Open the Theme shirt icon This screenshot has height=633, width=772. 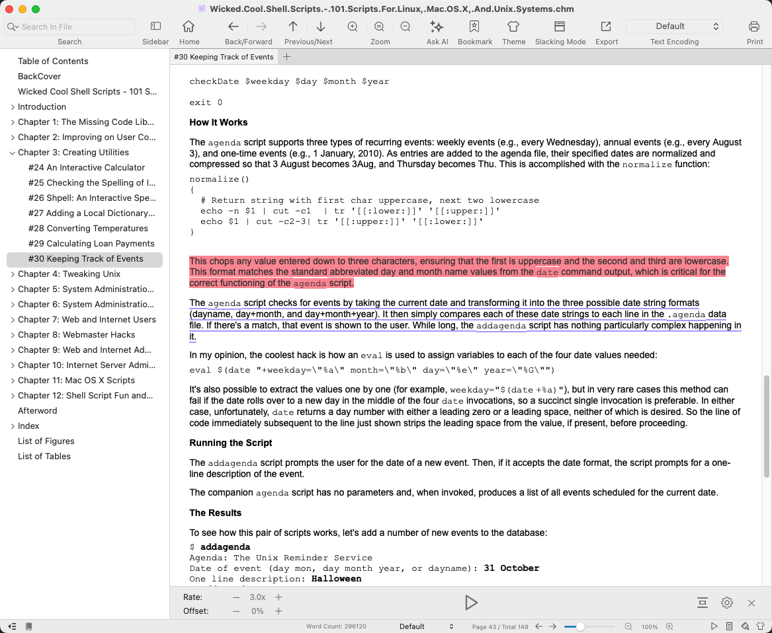click(513, 26)
